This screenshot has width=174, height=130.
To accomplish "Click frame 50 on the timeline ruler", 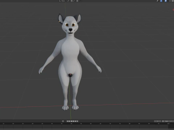I will click(x=71, y=123).
